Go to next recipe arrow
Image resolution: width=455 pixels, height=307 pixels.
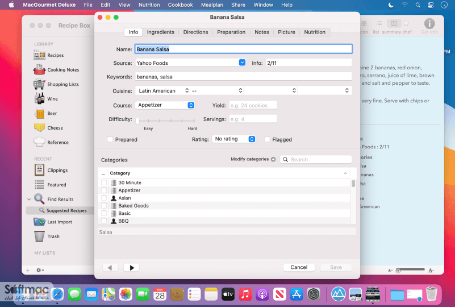point(131,268)
